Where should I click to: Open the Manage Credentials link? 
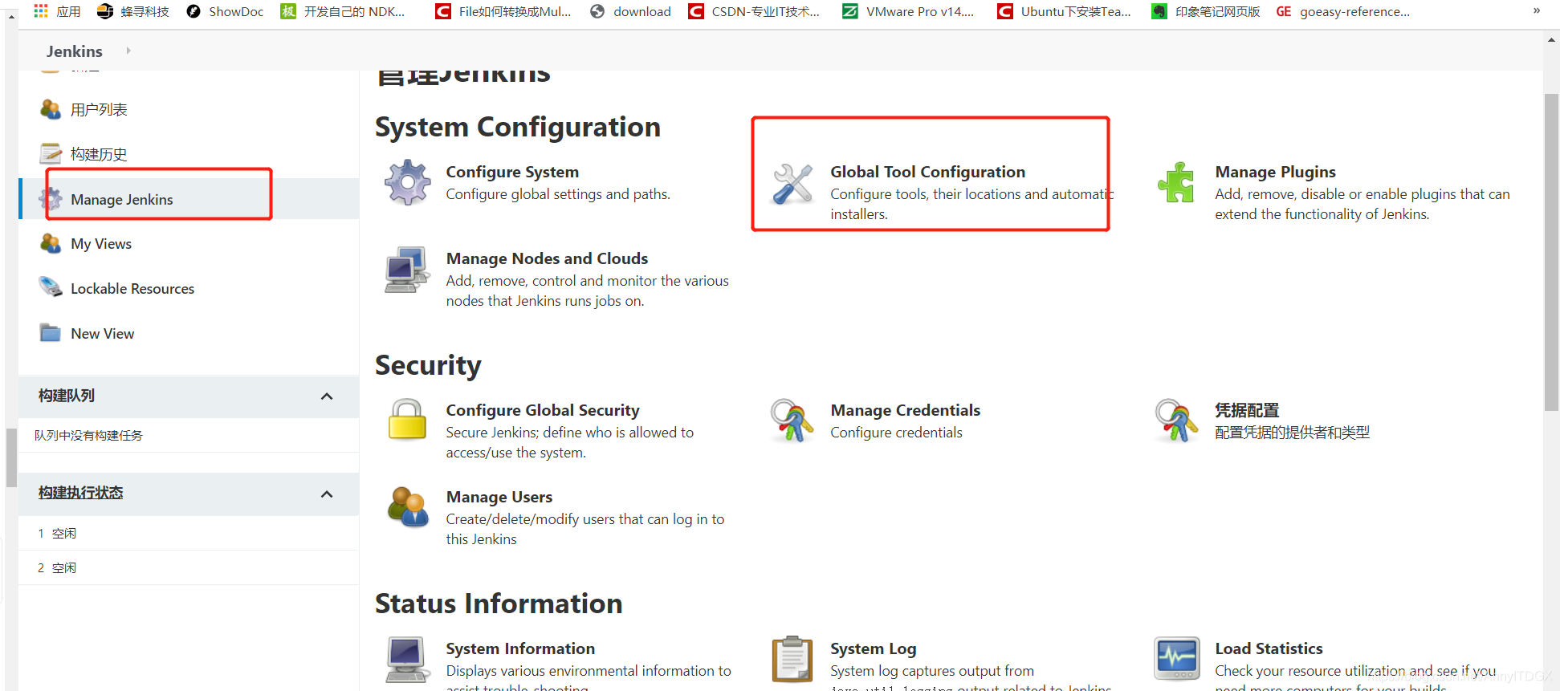[905, 410]
